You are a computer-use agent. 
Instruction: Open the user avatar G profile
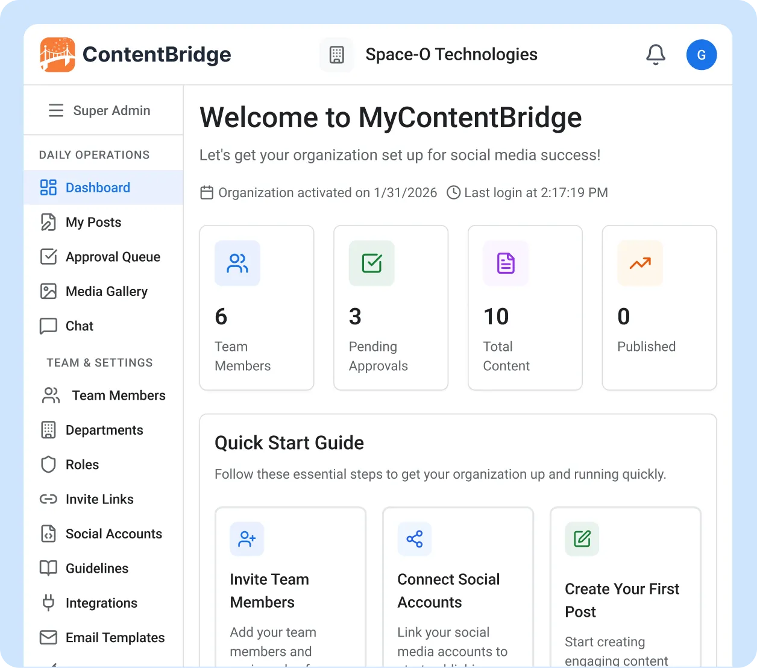click(x=701, y=55)
